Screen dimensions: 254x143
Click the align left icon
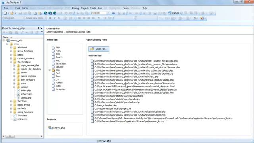pos(79,18)
